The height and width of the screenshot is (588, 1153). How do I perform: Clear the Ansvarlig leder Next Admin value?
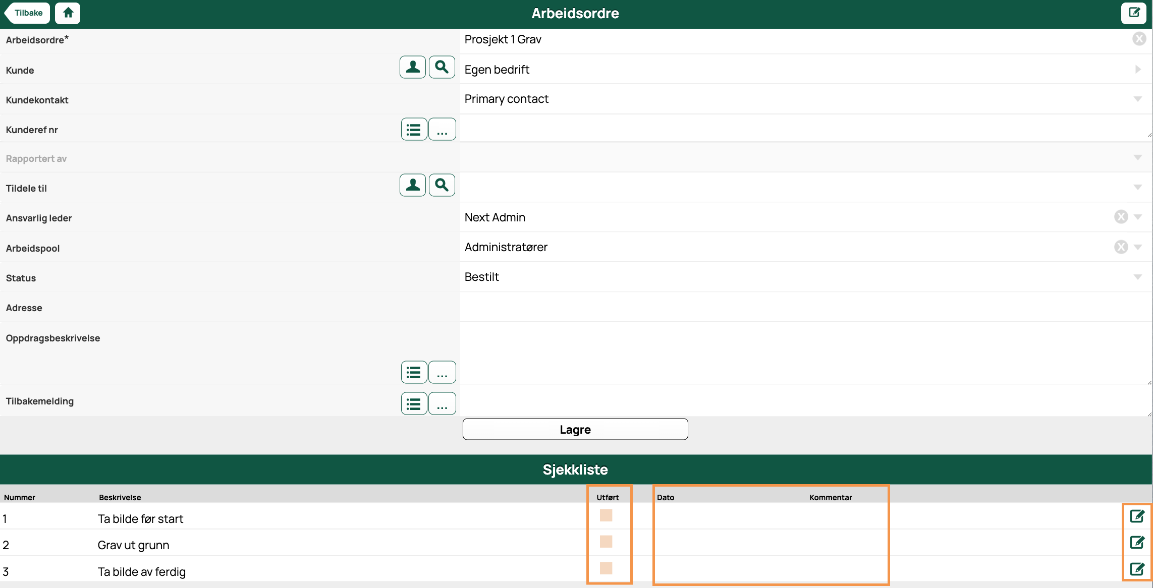point(1121,217)
